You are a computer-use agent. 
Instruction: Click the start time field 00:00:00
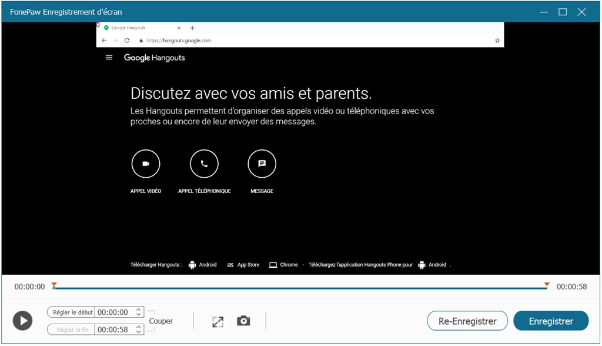coord(113,312)
